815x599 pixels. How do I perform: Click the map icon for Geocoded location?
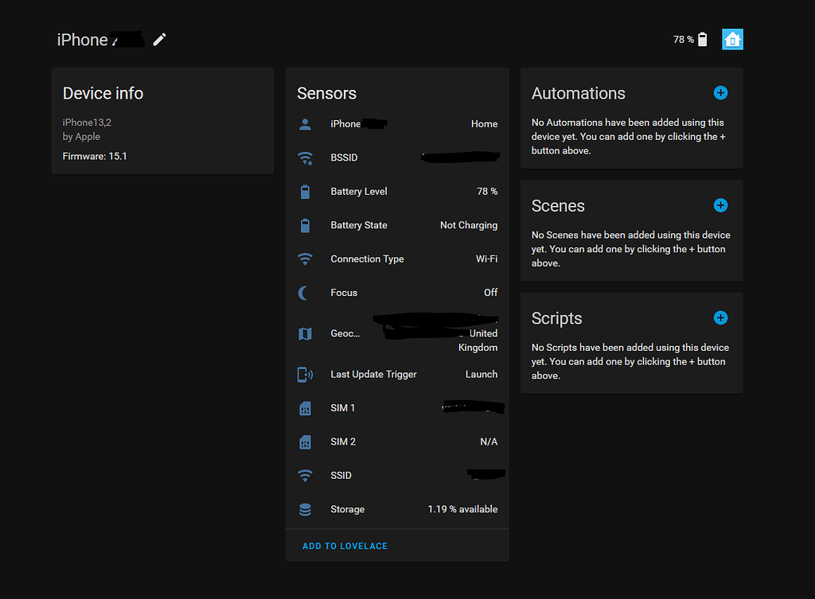305,334
